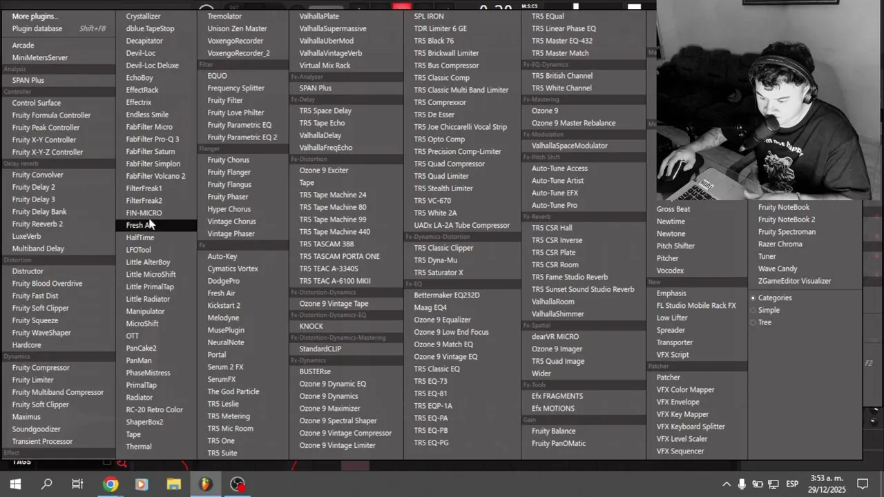Viewport: 884px width, 497px height.
Task: Open the media player taskbar icon
Action: click(x=142, y=484)
